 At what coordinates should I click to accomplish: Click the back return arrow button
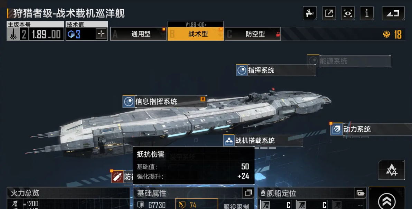coord(393,13)
